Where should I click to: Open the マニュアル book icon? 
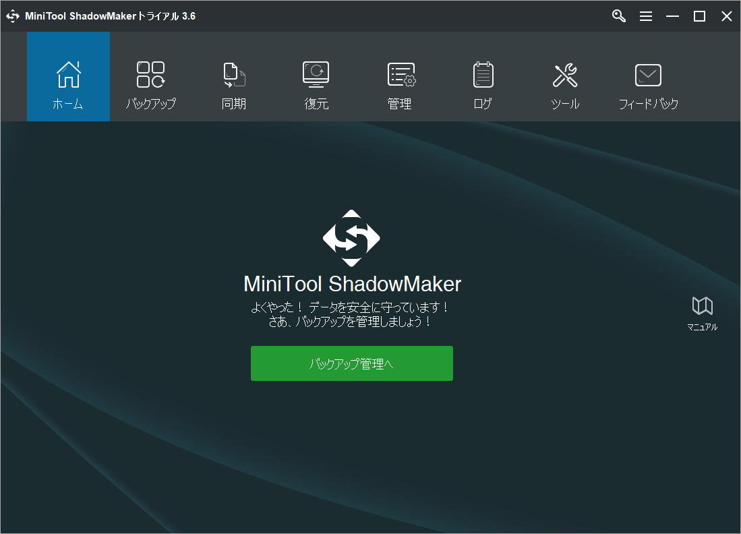[x=702, y=307]
